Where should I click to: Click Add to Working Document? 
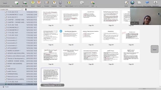click(x=82, y=4)
